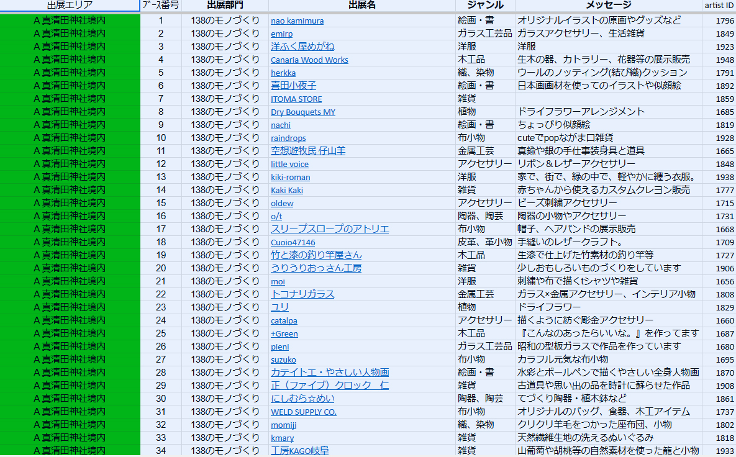Image resolution: width=736 pixels, height=457 pixels.
Task: Select the ビーズ刺繍アクセサリー cell
Action: 608,202
